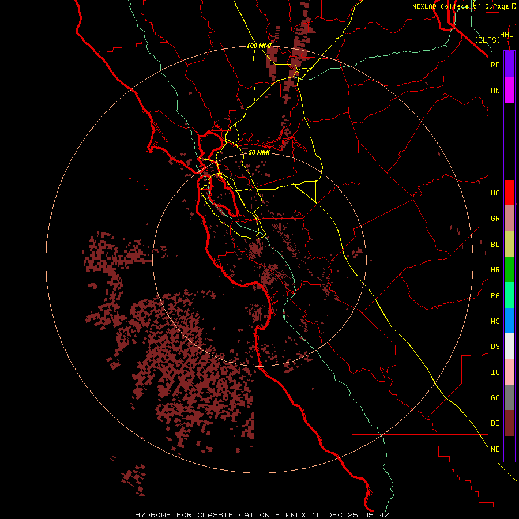519x519 pixels.
Task: Select the GR pinkish legend swatch
Action: (x=509, y=219)
